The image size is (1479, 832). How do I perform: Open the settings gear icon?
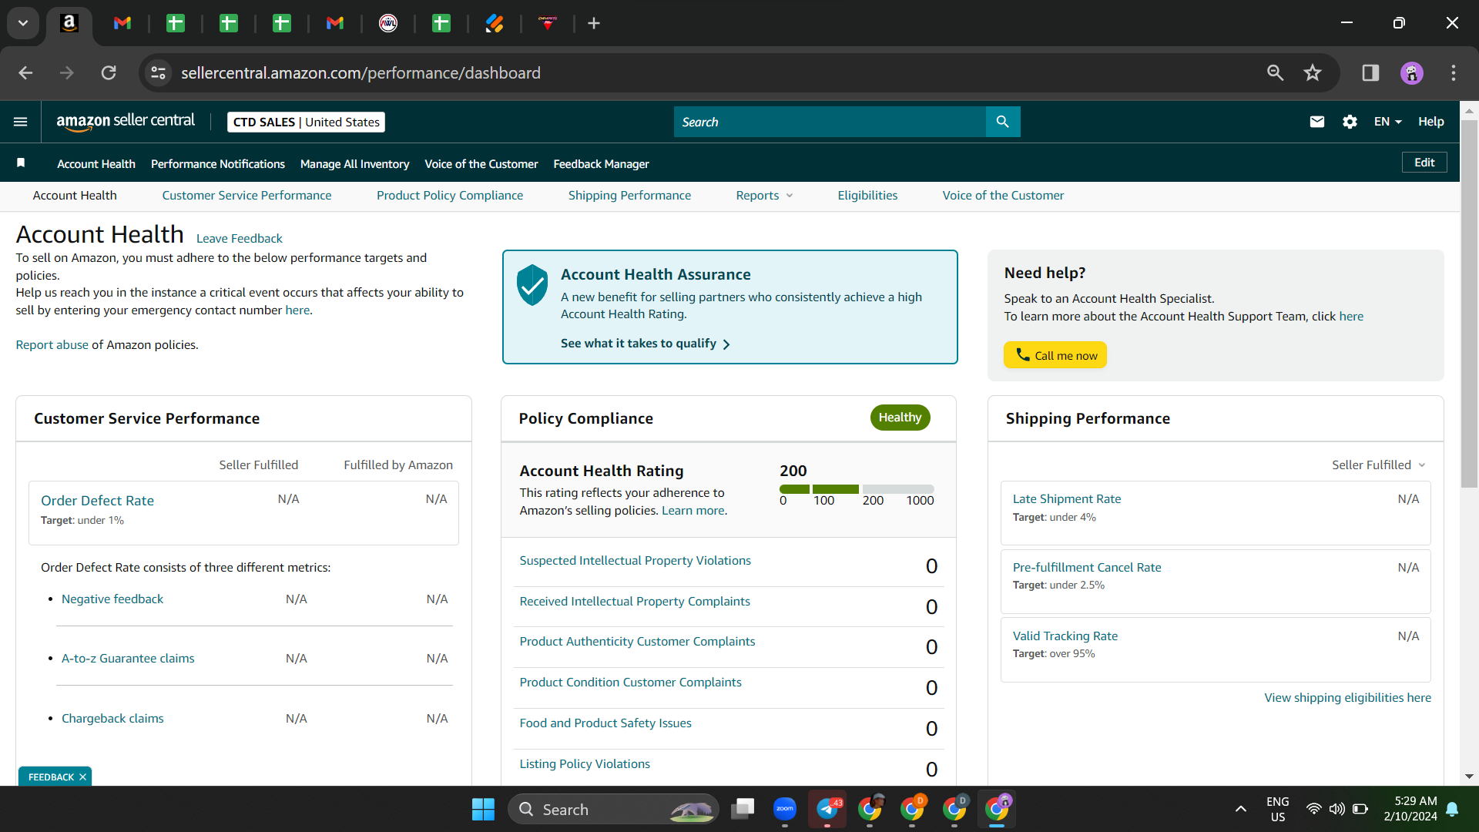(x=1350, y=122)
